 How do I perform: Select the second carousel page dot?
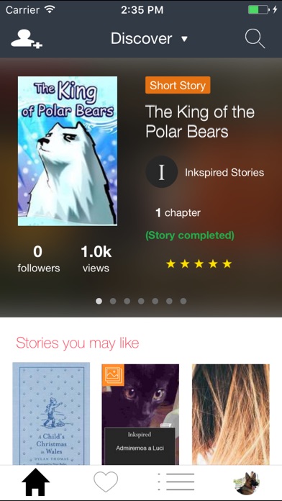[x=113, y=301]
